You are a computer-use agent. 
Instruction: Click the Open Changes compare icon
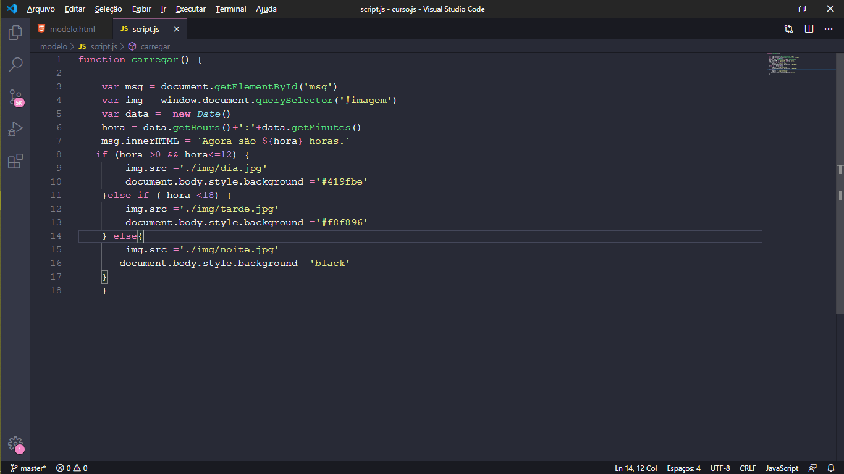pyautogui.click(x=789, y=29)
